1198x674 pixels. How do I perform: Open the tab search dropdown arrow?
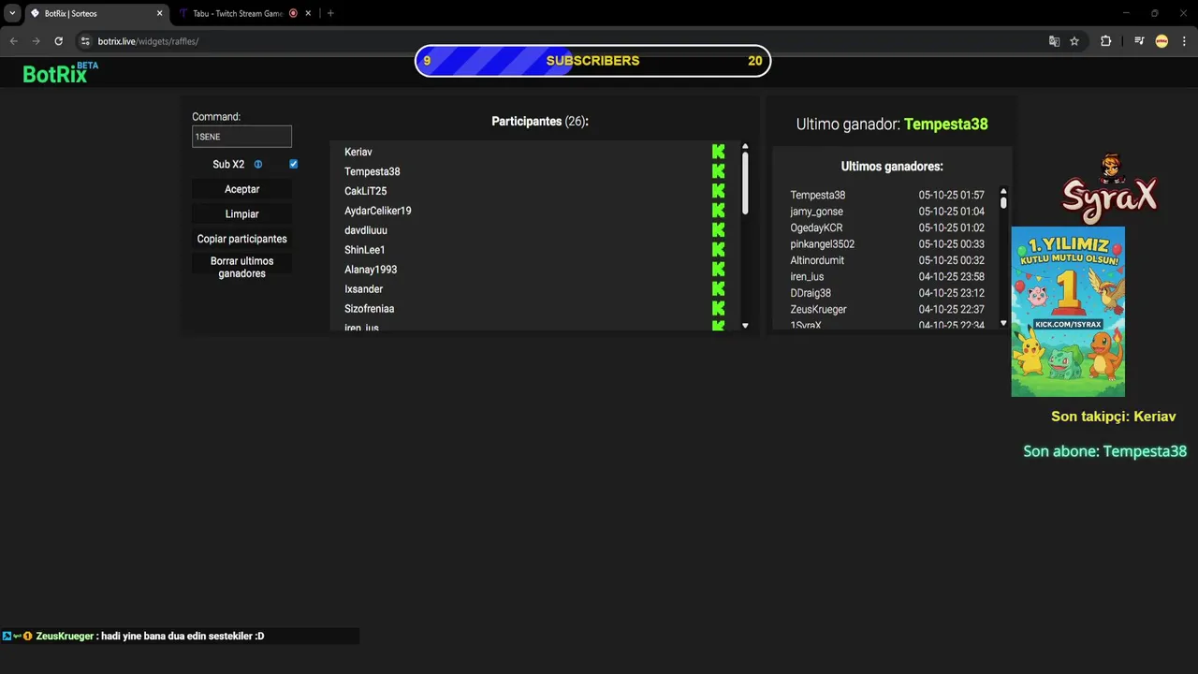(x=12, y=13)
